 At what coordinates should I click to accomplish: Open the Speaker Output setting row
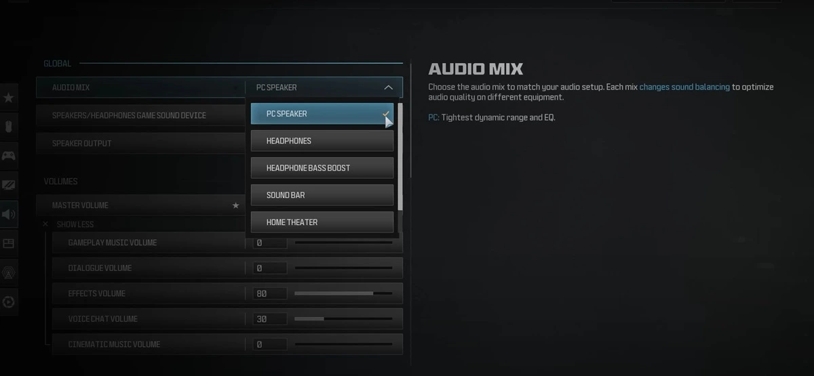click(x=140, y=144)
